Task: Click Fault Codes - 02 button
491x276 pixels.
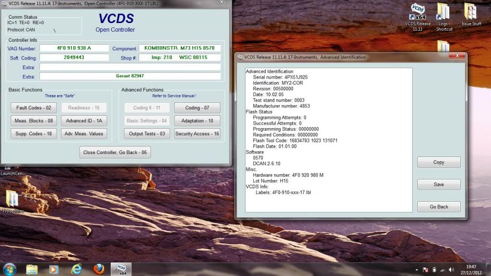Action: (34, 108)
